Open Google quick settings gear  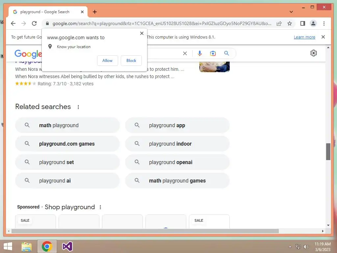tap(314, 53)
